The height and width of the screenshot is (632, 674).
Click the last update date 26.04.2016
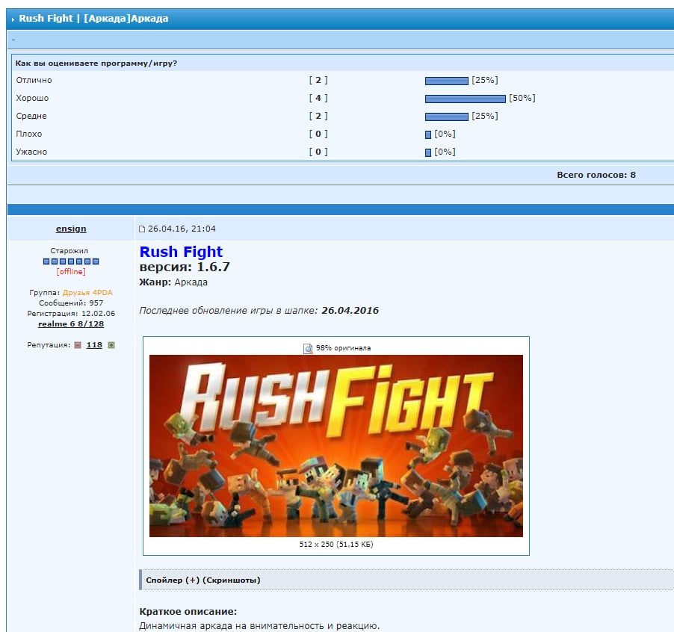(350, 310)
